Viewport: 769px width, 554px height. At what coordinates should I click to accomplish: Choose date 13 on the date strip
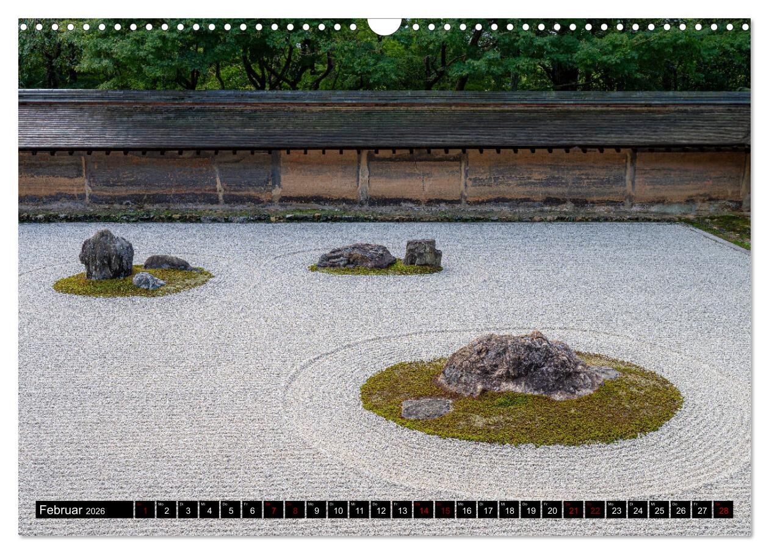[x=402, y=510]
